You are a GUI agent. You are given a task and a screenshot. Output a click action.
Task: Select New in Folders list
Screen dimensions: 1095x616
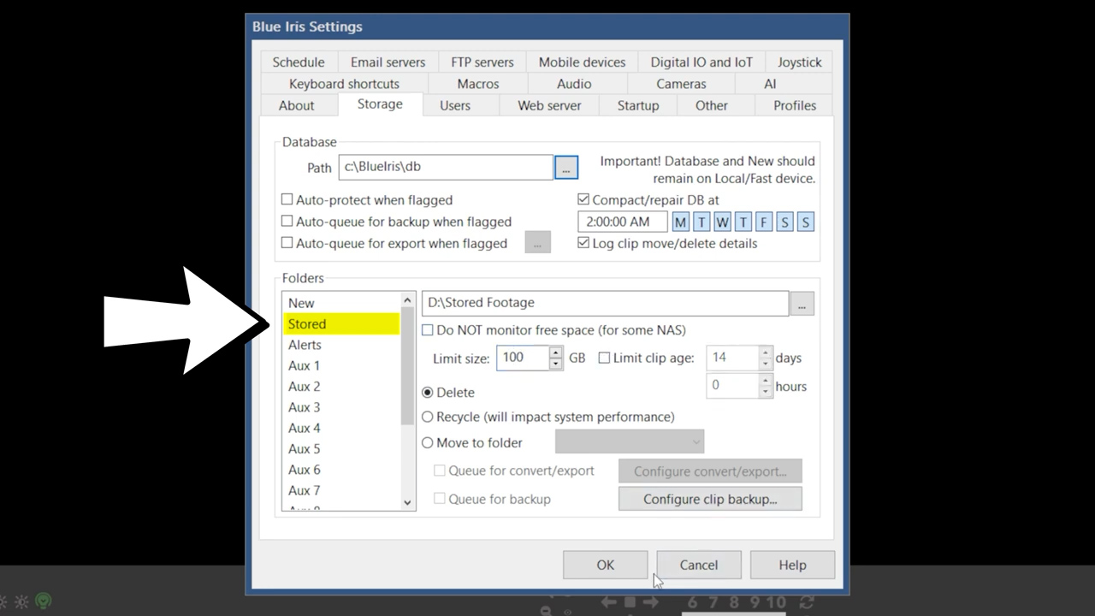[x=341, y=303]
